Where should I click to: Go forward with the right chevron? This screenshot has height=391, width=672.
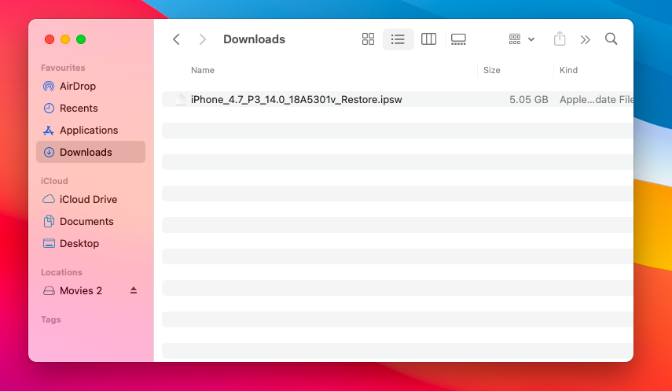click(x=202, y=39)
